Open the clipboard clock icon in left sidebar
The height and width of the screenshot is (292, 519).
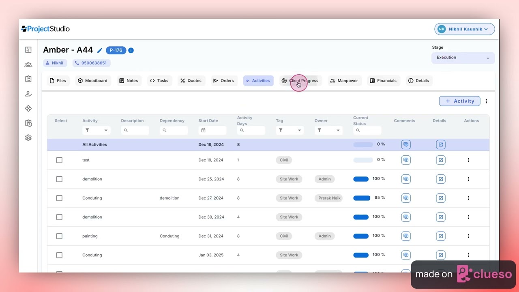coord(28,123)
